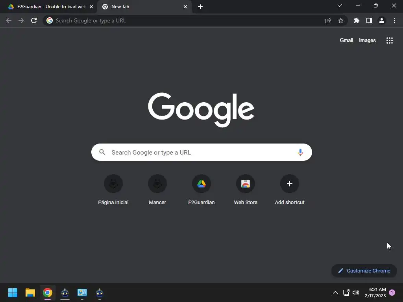Open the notification badge in the tray
The width and height of the screenshot is (403, 302).
(x=392, y=293)
